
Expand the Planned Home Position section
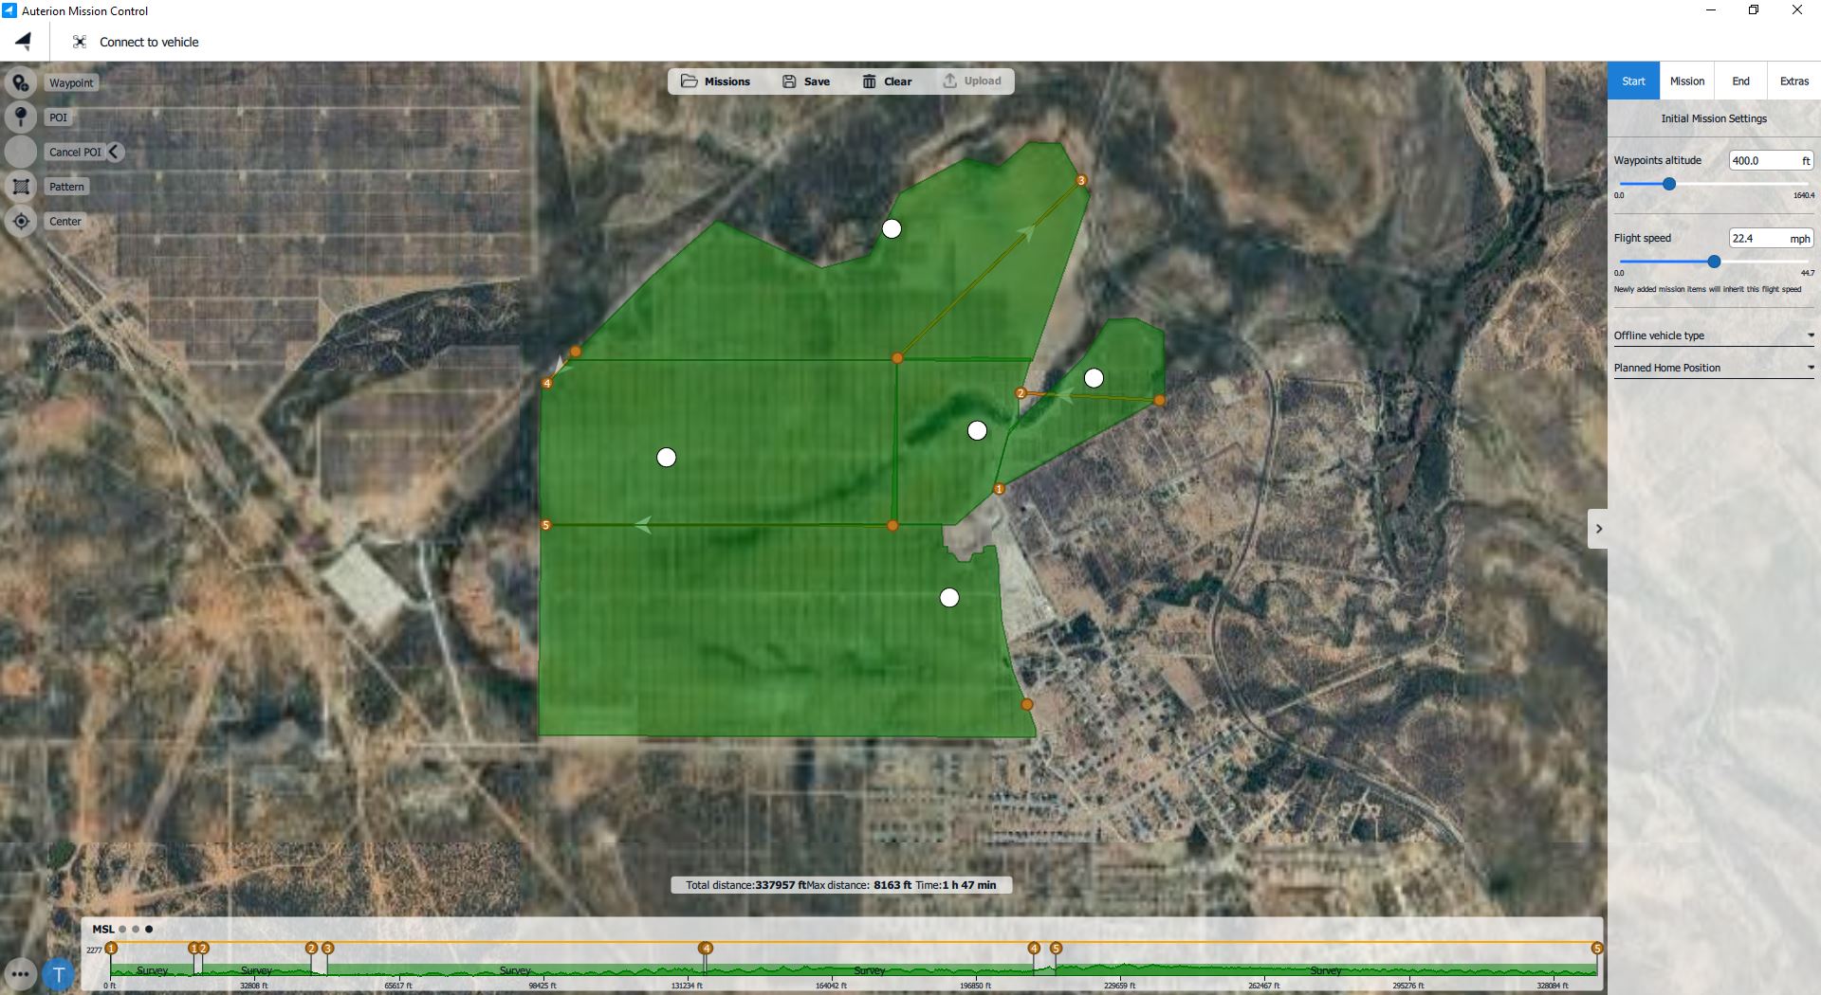point(1713,368)
